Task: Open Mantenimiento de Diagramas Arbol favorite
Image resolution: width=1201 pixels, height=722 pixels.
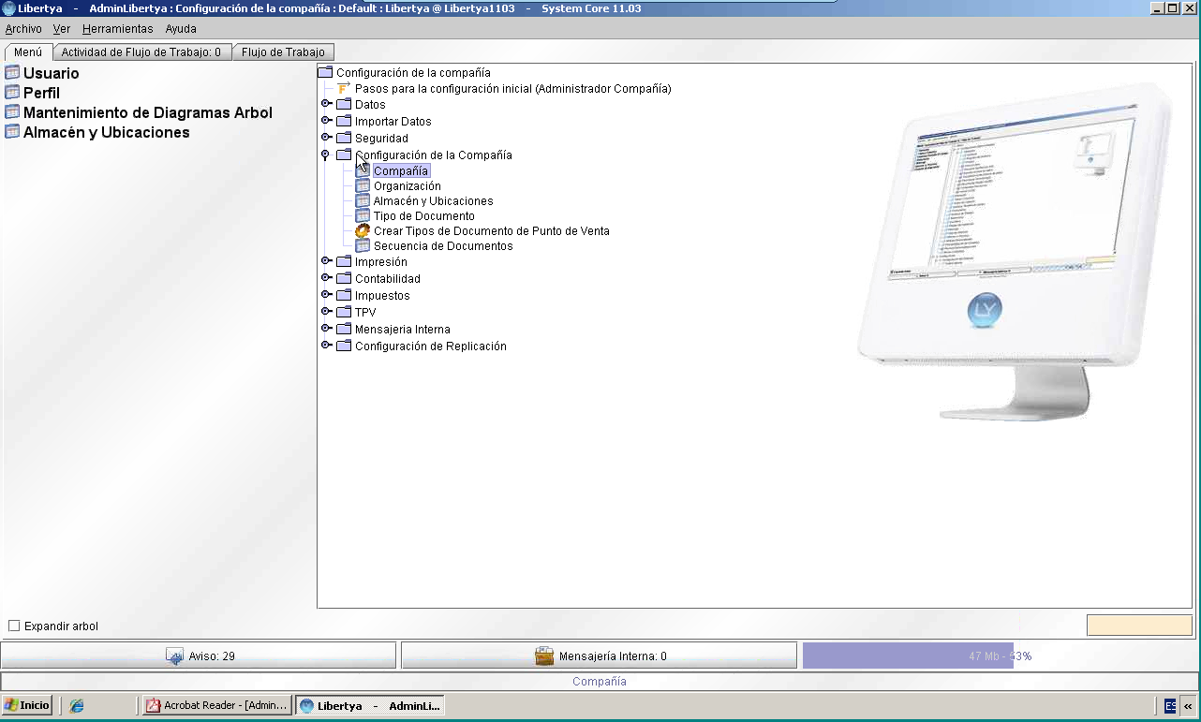Action: pyautogui.click(x=148, y=111)
